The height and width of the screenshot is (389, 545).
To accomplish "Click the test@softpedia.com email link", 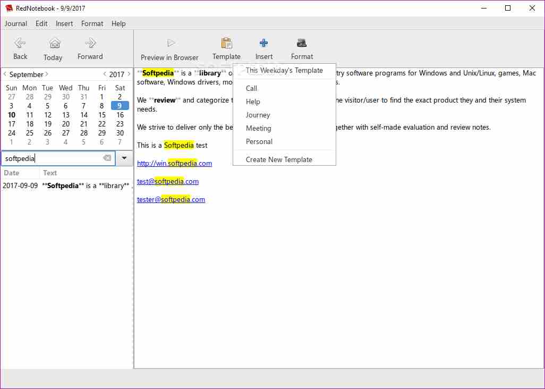I will click(x=168, y=181).
